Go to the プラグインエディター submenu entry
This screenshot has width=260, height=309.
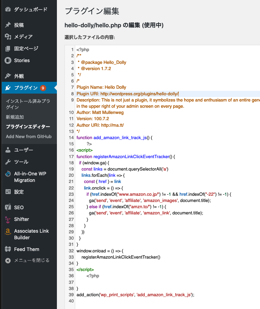coord(28,127)
